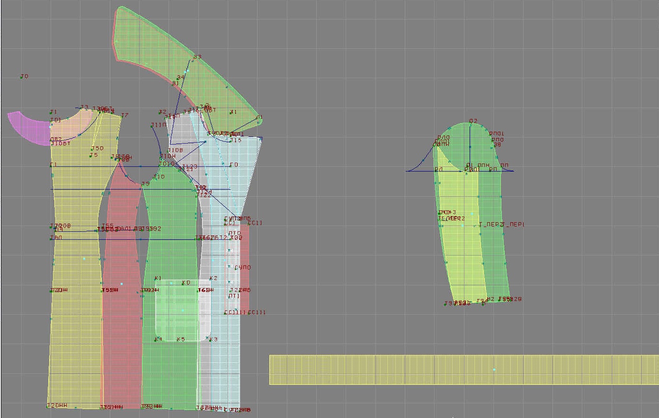The image size is (659, 418).
Task: Click the isolated point labeled T0
Action: tap(21, 76)
